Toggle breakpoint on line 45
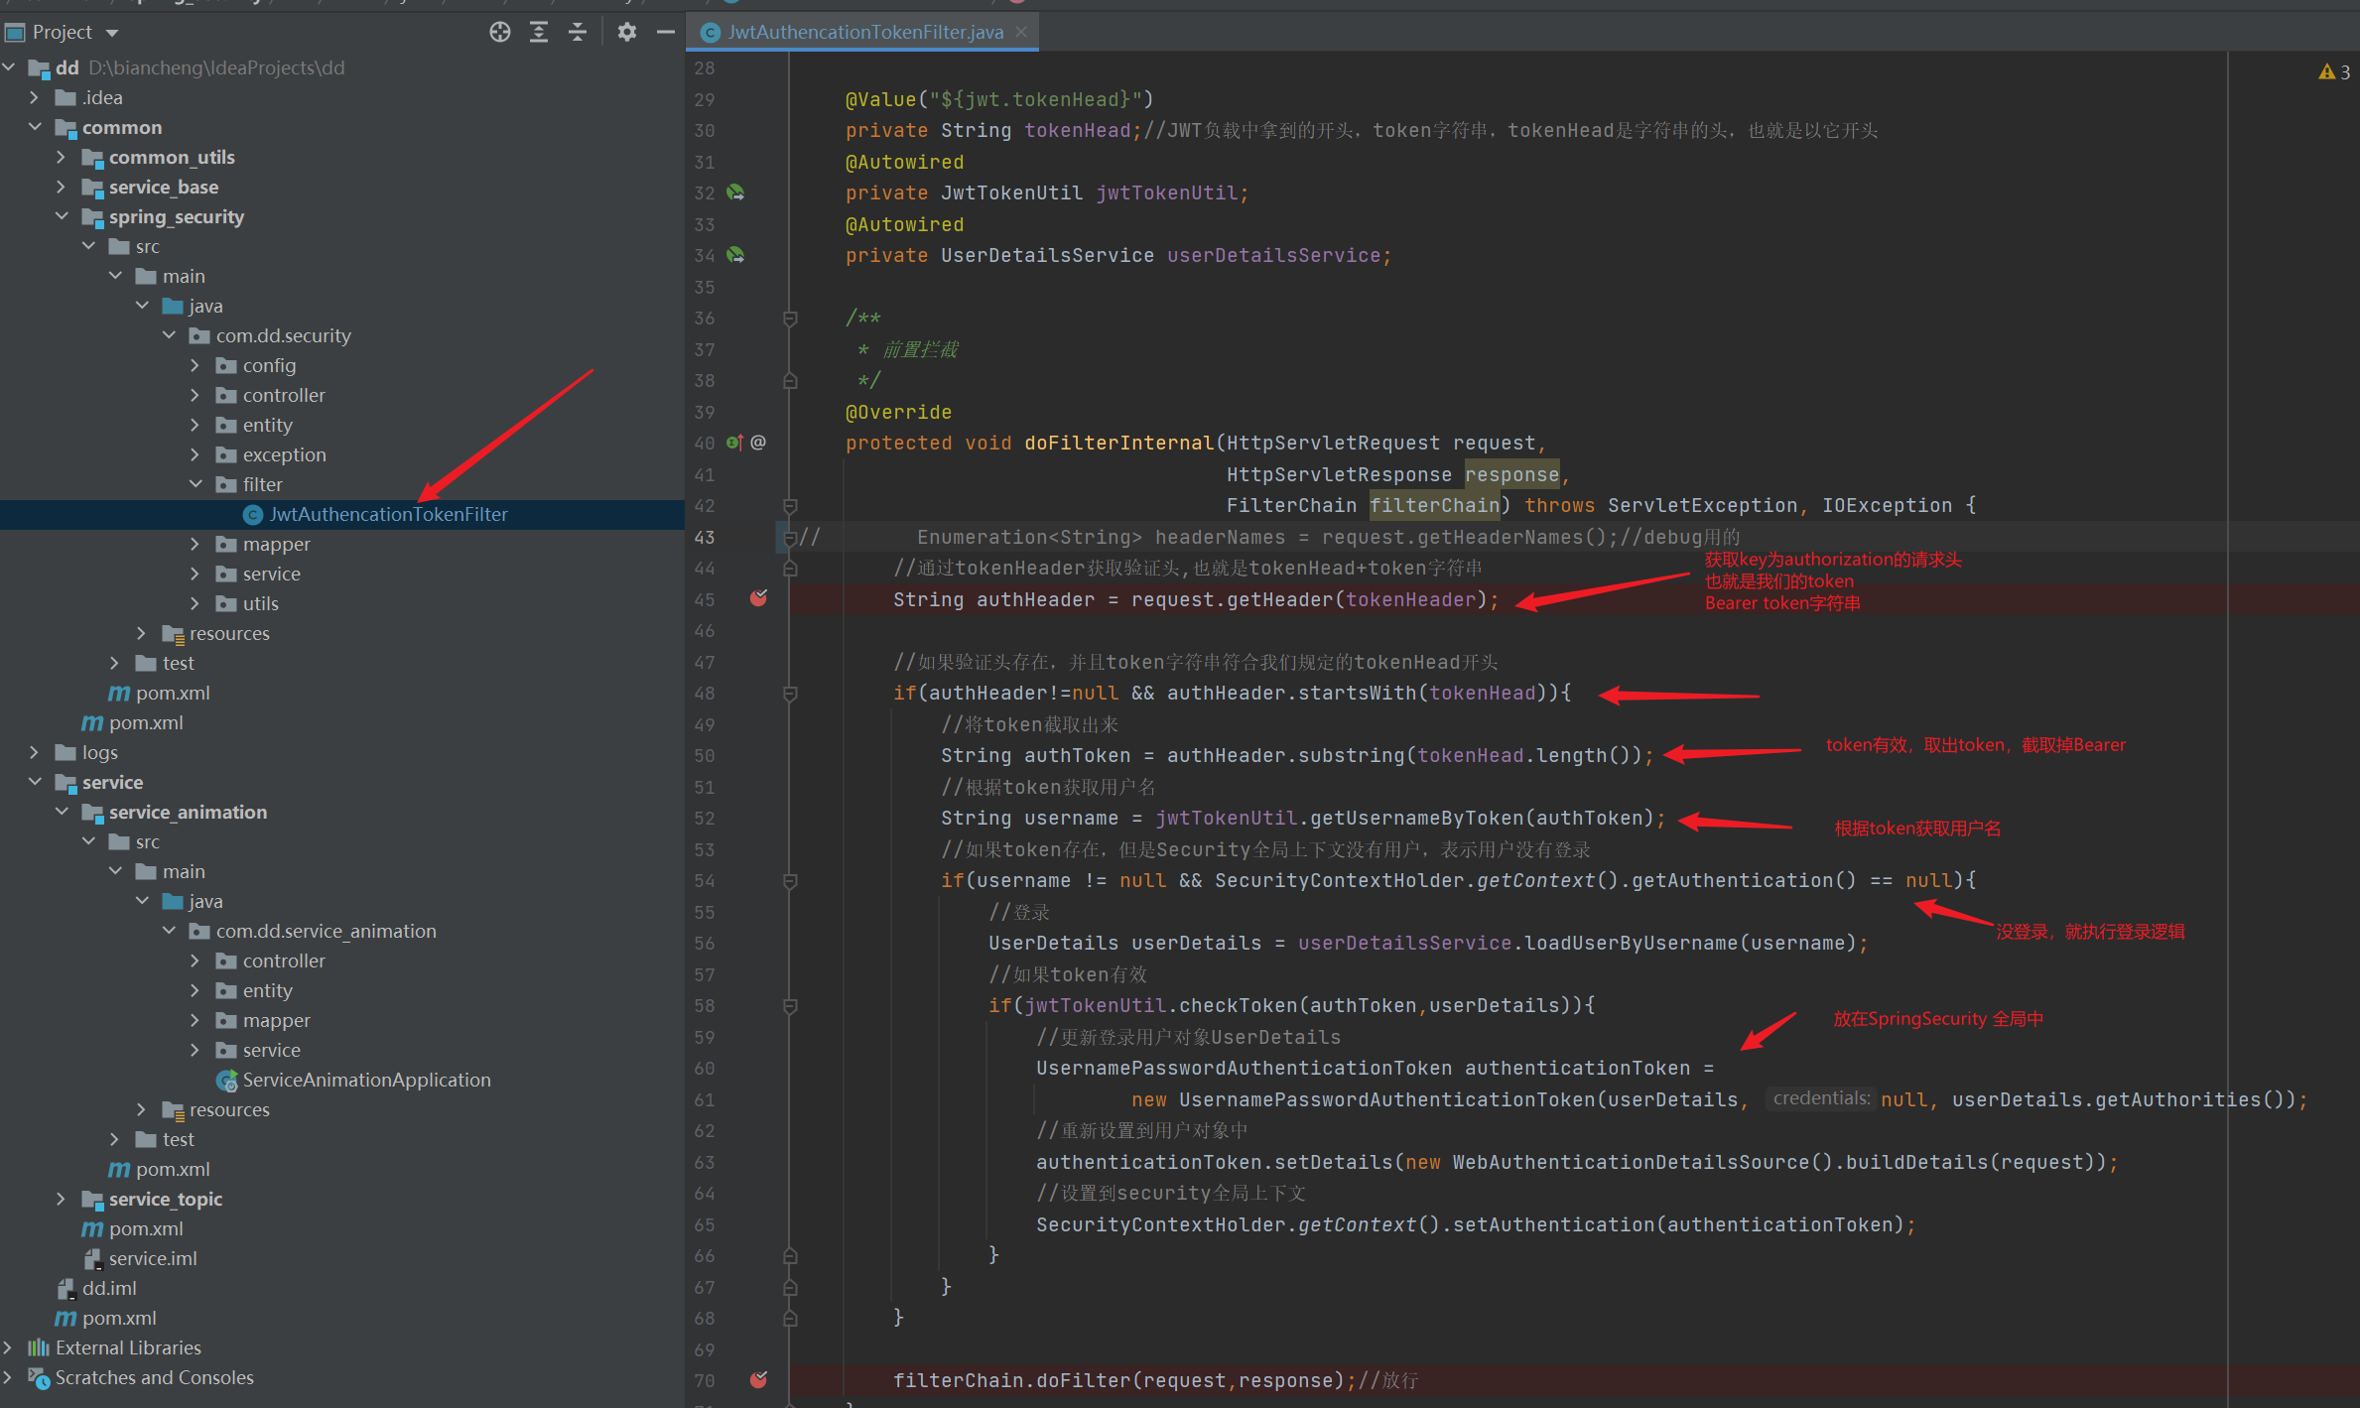 click(758, 598)
